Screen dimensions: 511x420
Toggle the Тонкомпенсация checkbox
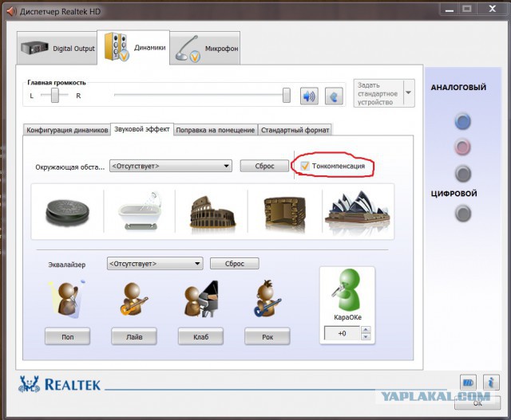coord(305,166)
